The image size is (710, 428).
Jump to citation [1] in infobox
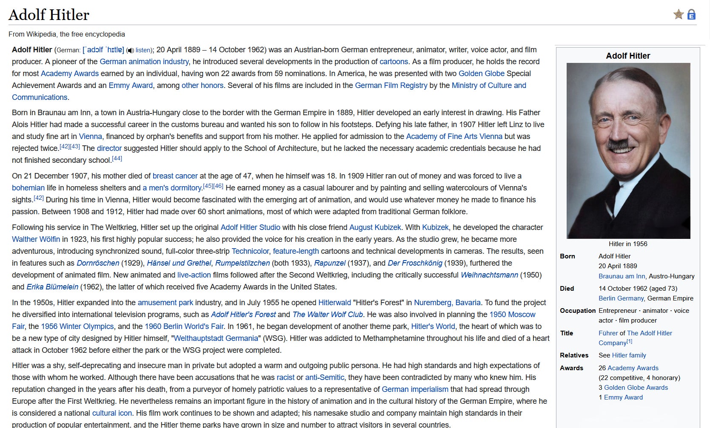630,341
